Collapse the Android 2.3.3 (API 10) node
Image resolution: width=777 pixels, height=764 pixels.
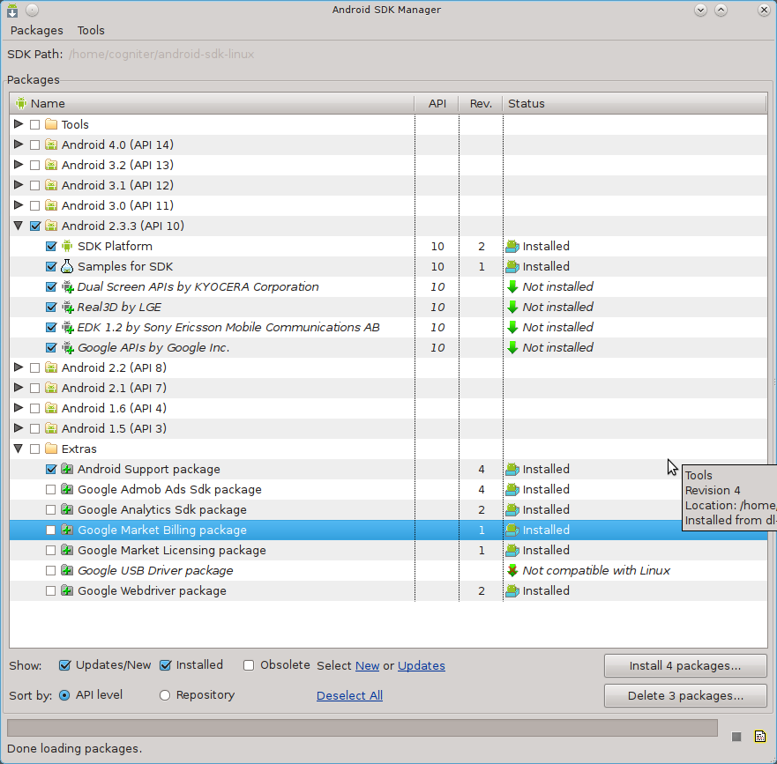click(19, 226)
